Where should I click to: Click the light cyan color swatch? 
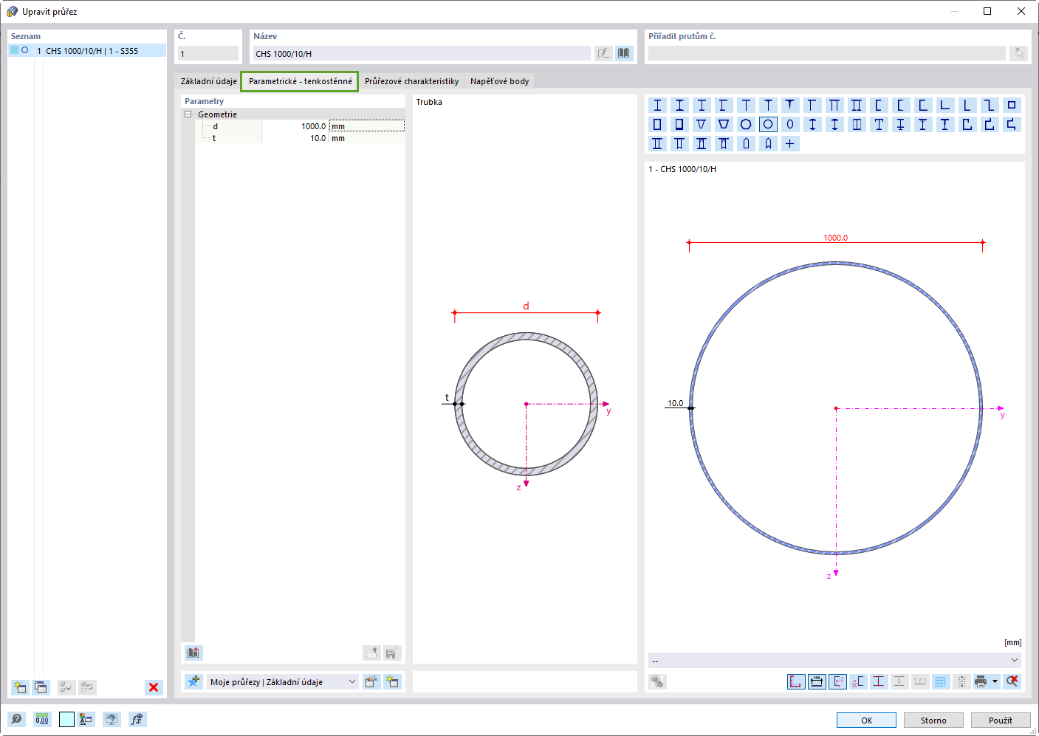[66, 719]
